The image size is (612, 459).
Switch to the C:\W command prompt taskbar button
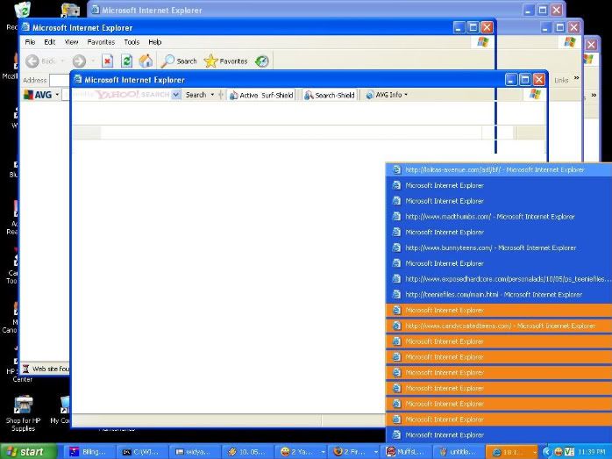point(142,452)
